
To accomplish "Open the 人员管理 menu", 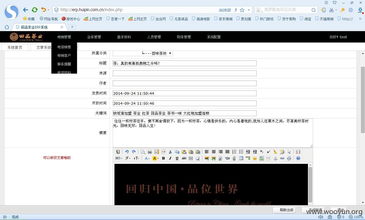I will 154,37.
